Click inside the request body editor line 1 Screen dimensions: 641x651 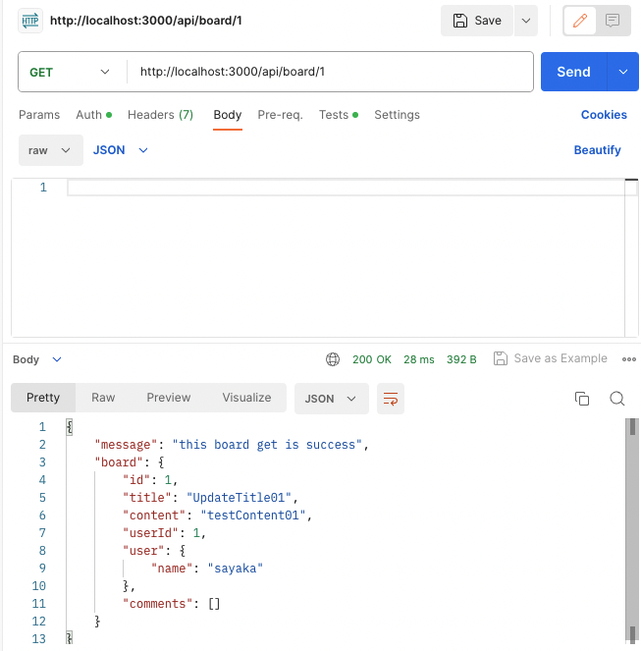346,188
